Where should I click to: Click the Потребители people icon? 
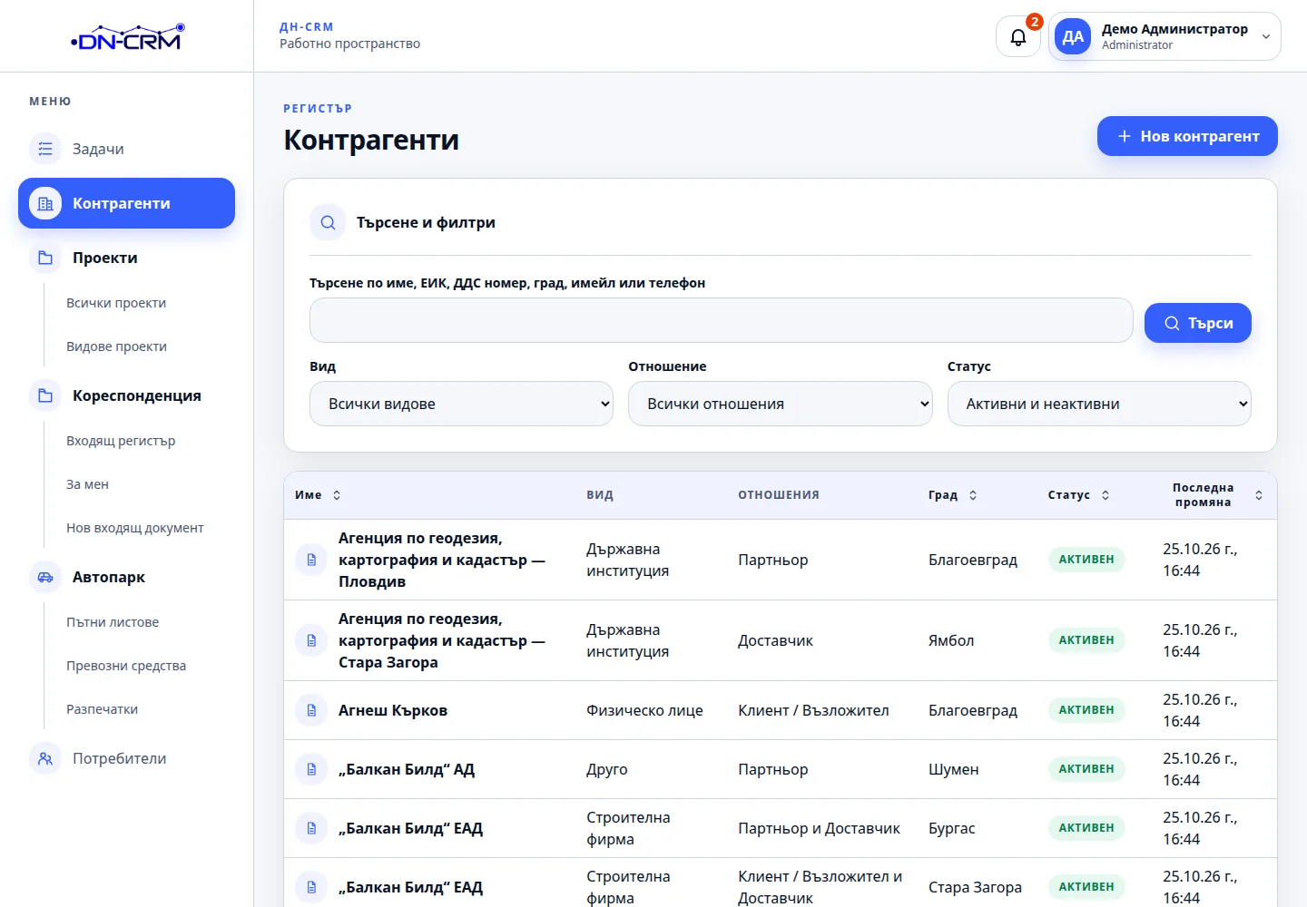click(x=45, y=758)
